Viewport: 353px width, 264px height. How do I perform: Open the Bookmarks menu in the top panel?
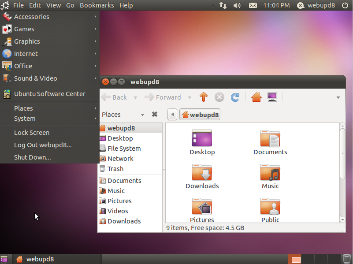tap(97, 5)
